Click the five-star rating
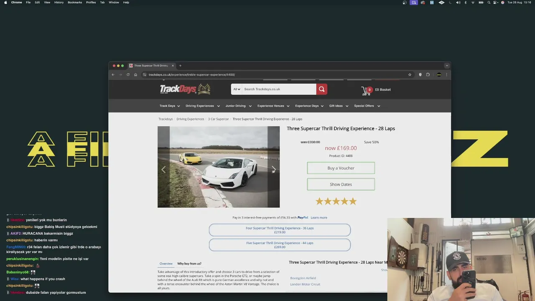The width and height of the screenshot is (535, 301). [x=336, y=202]
